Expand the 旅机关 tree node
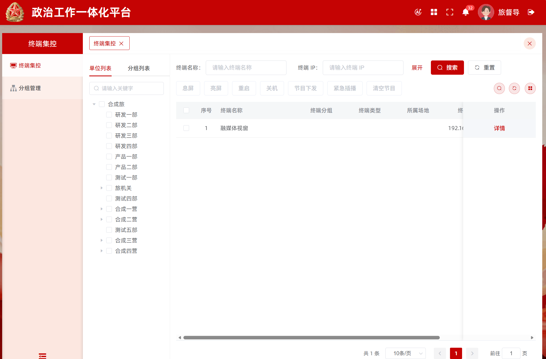 (x=101, y=188)
